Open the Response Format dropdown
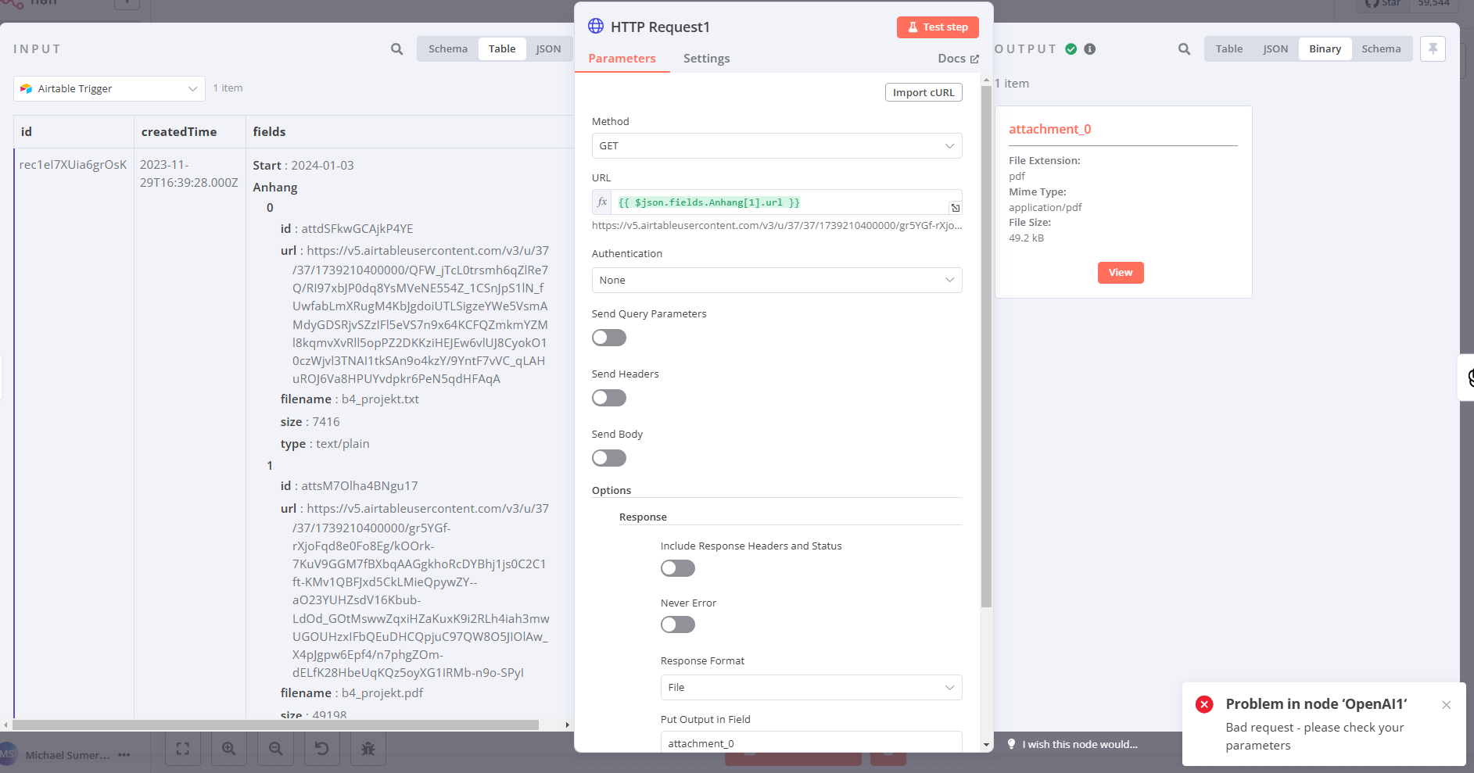The width and height of the screenshot is (1474, 773). 811,688
